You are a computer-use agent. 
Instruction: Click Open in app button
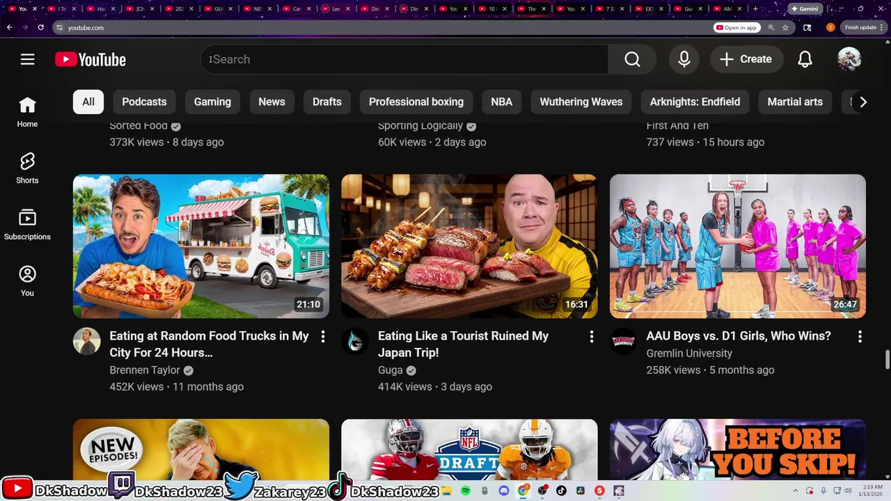coord(736,27)
